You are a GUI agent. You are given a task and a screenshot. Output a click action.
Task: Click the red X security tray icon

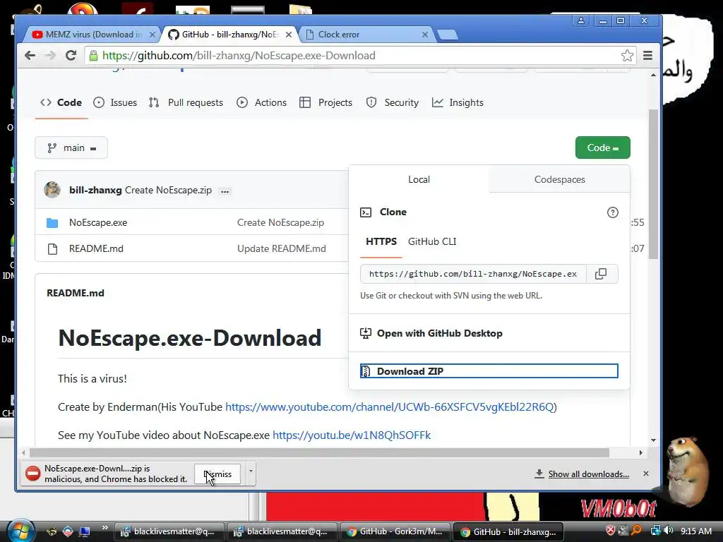(x=610, y=531)
